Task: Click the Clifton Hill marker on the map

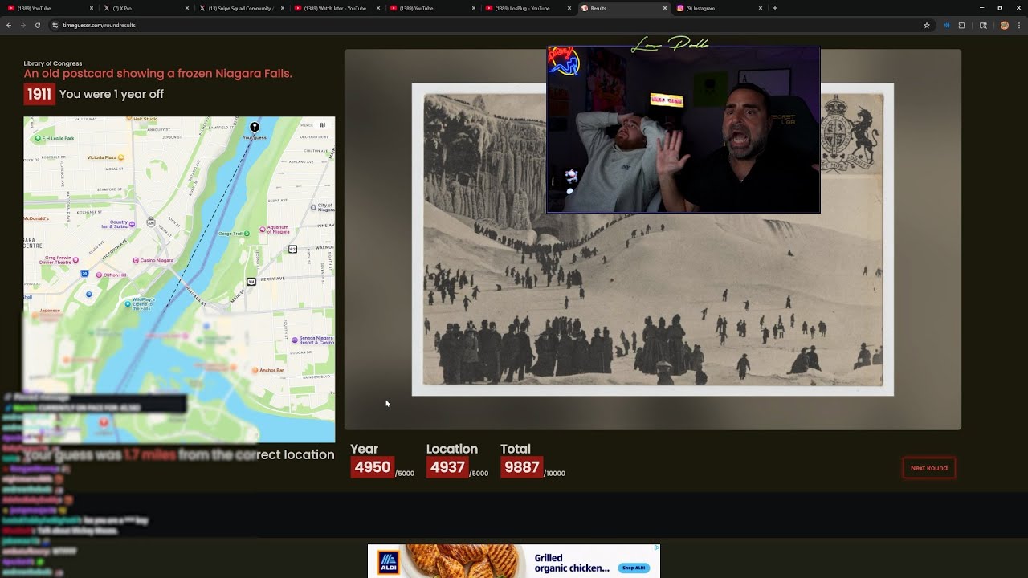Action: tap(99, 275)
